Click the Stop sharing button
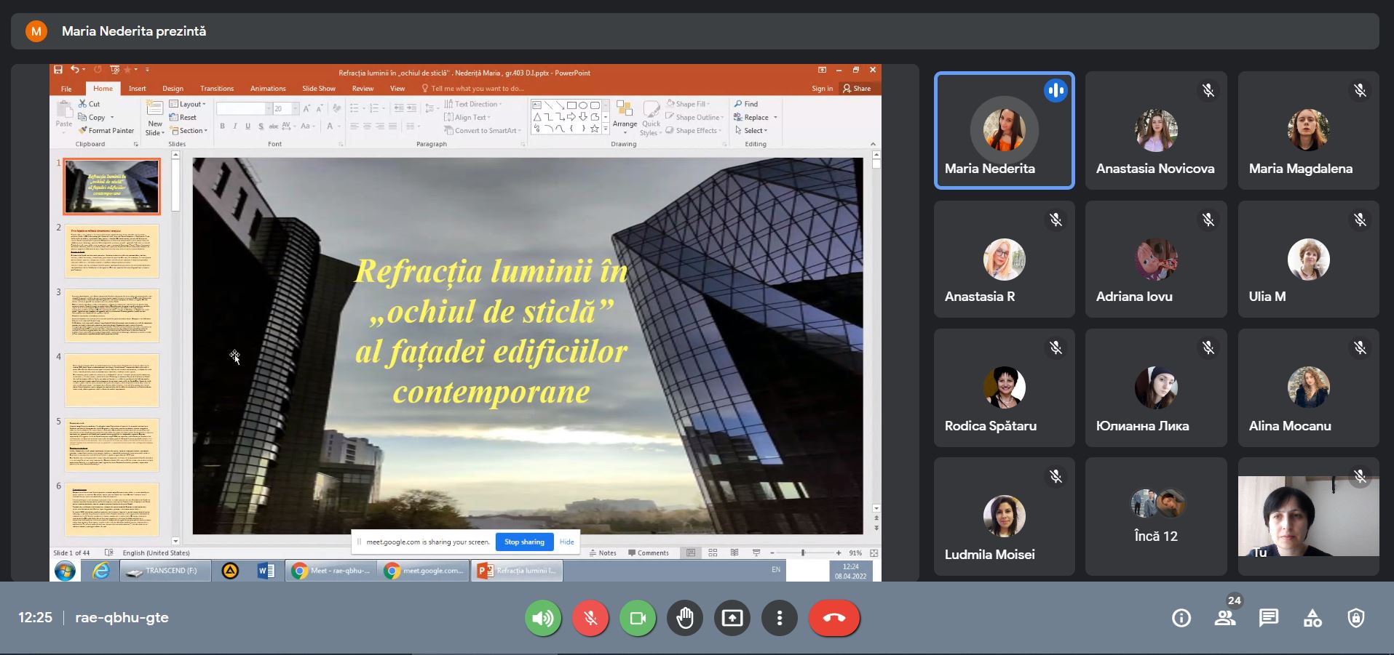1394x655 pixels. tap(524, 542)
